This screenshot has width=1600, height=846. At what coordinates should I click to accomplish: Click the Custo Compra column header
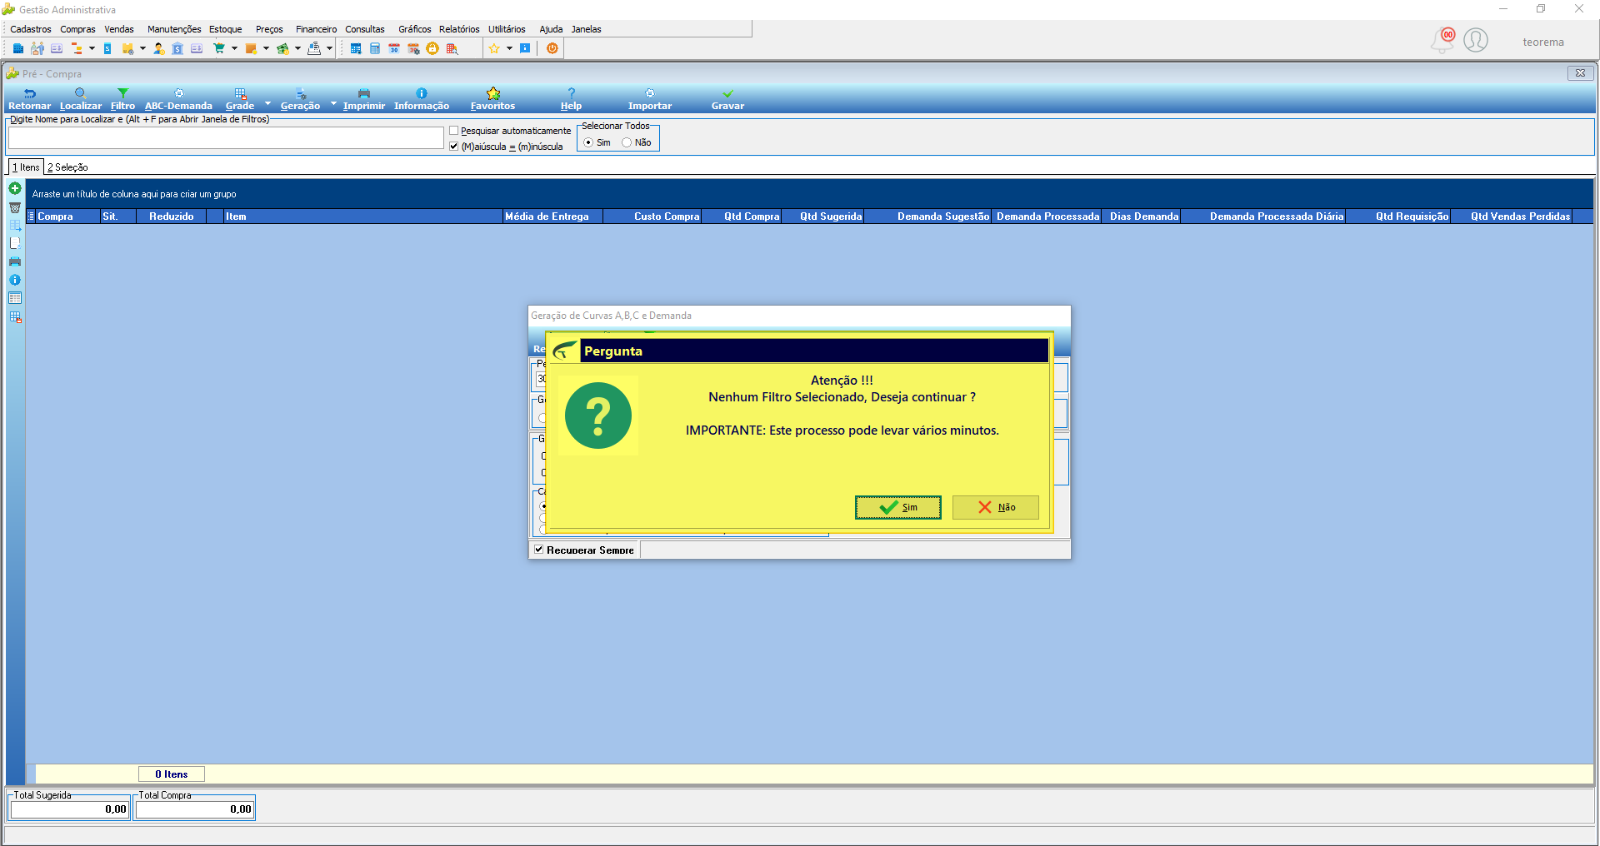pos(652,216)
